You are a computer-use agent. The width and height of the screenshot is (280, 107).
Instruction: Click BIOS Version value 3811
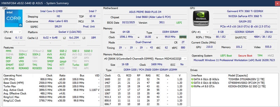click(x=162, y=23)
